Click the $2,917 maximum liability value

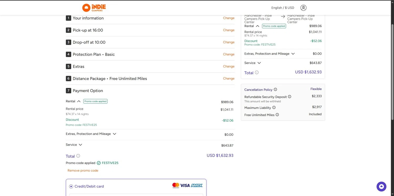(x=317, y=107)
